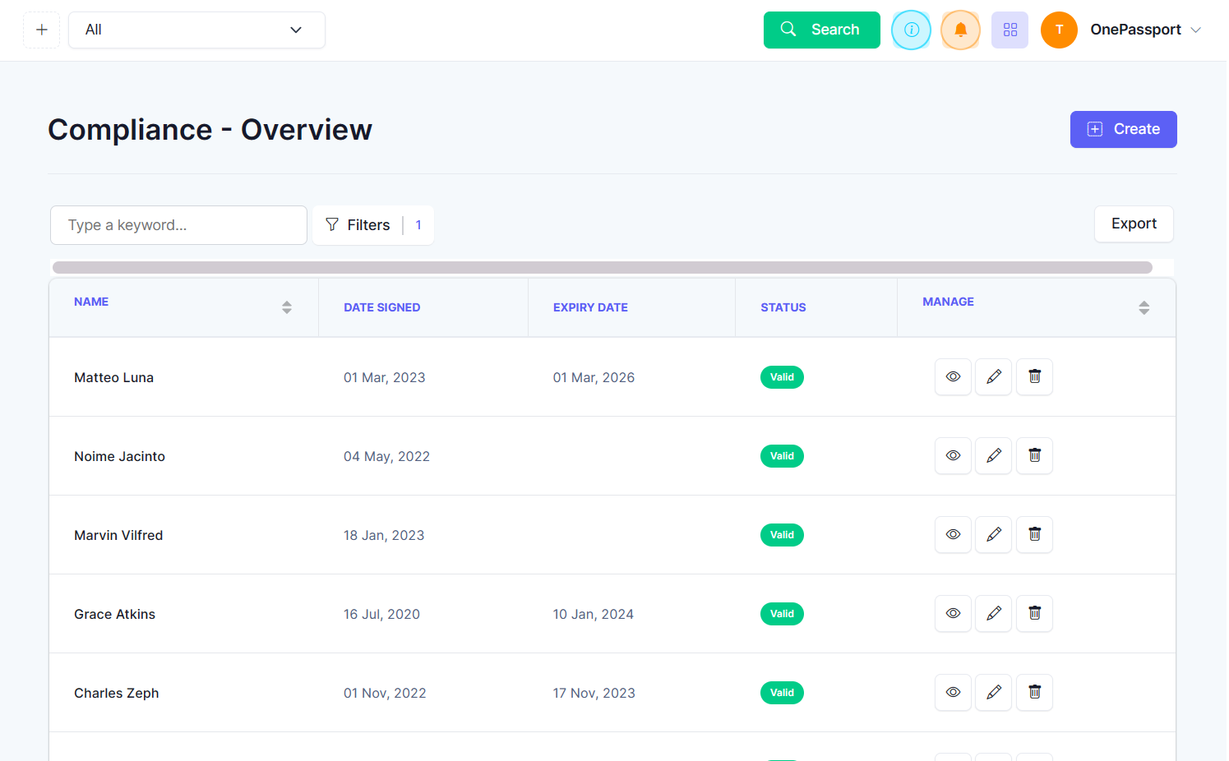Click the Valid badge in Charles Zeph's row
This screenshot has height=761, width=1229.
click(x=782, y=693)
